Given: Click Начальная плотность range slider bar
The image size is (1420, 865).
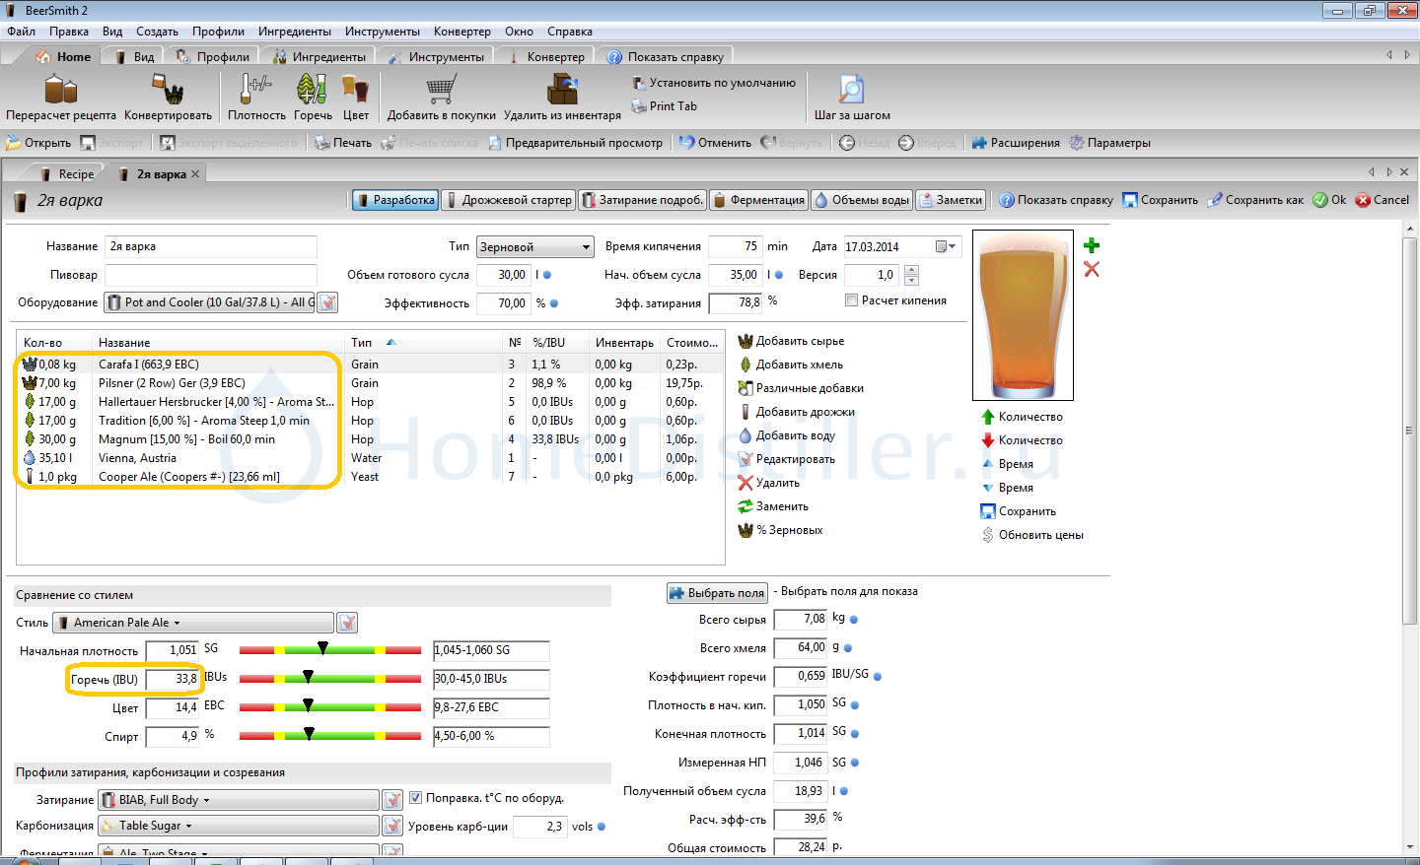Looking at the screenshot, I should 330,649.
